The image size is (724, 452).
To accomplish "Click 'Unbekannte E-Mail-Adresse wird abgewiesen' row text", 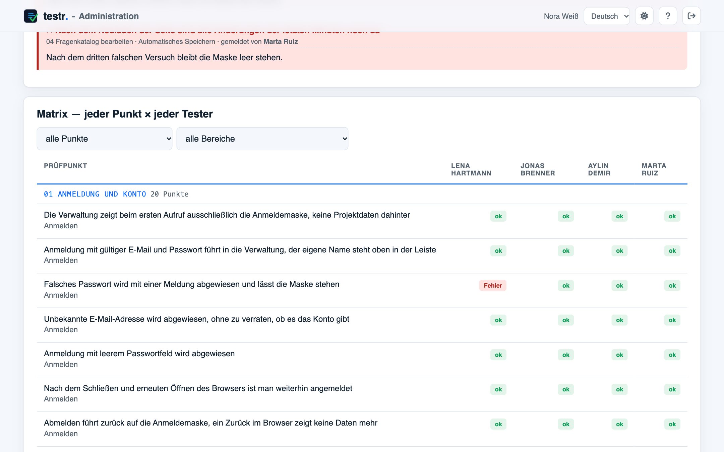I will (x=196, y=319).
